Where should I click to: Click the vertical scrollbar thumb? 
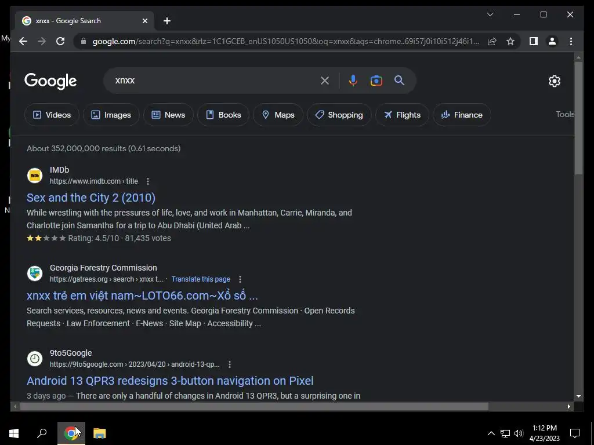pyautogui.click(x=578, y=118)
